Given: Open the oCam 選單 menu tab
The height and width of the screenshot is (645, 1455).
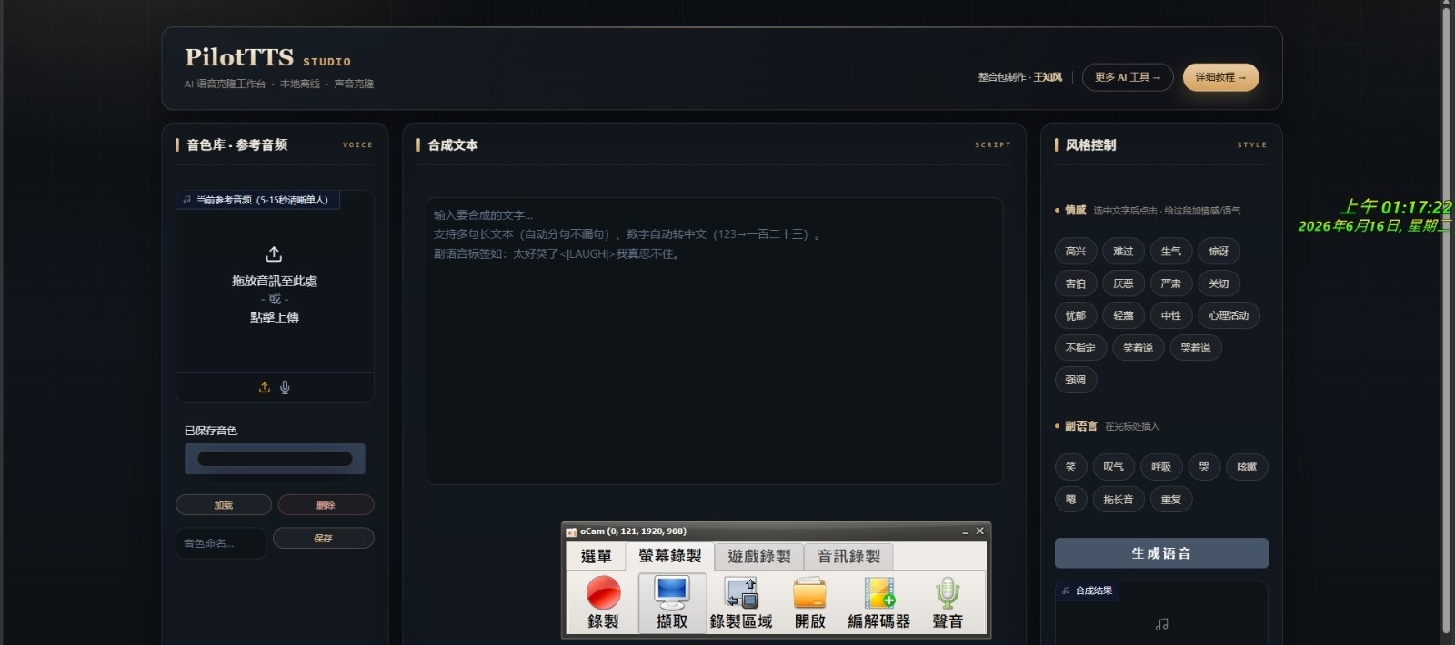Looking at the screenshot, I should click(x=597, y=556).
